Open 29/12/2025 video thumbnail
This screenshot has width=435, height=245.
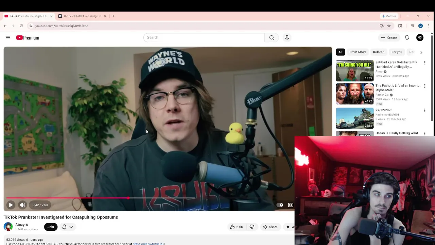pos(354,118)
